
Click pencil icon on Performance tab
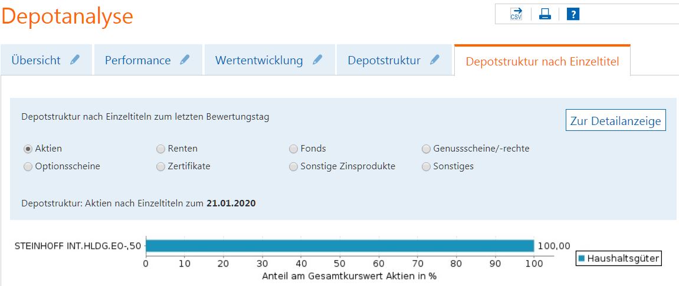[x=185, y=60]
